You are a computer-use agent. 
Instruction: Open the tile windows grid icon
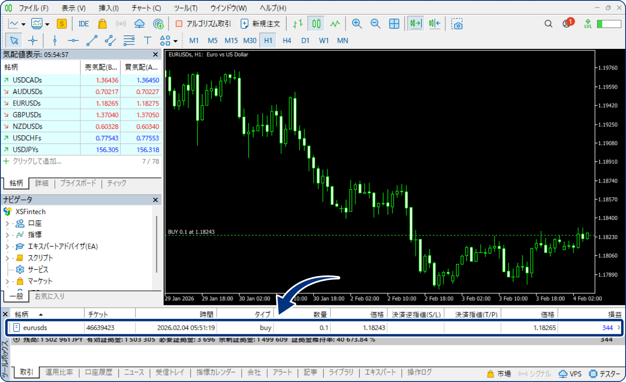click(394, 24)
